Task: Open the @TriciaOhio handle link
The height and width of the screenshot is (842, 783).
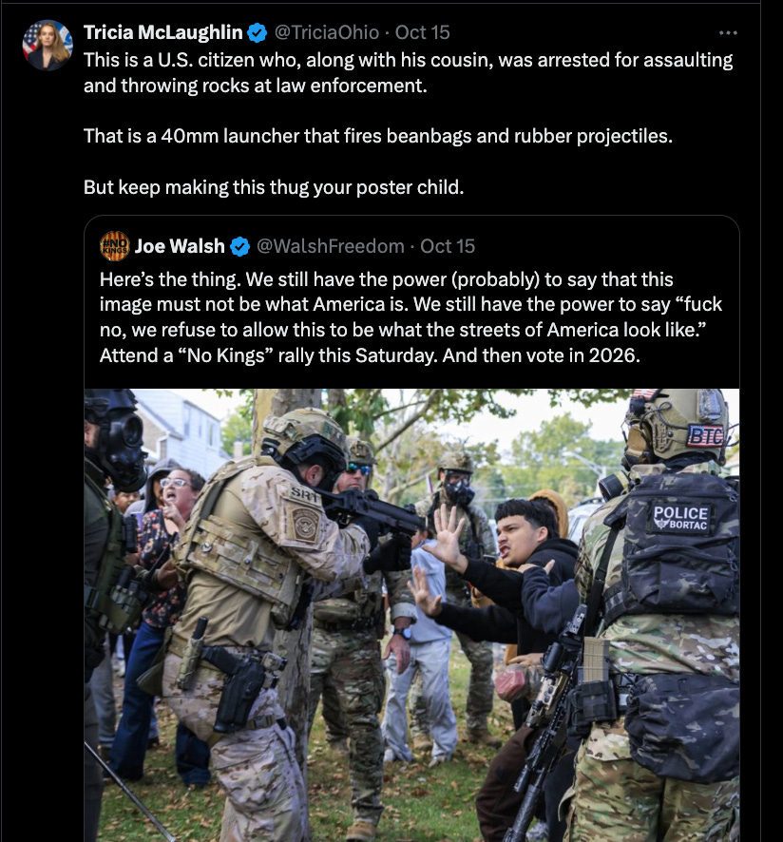Action: click(x=327, y=32)
